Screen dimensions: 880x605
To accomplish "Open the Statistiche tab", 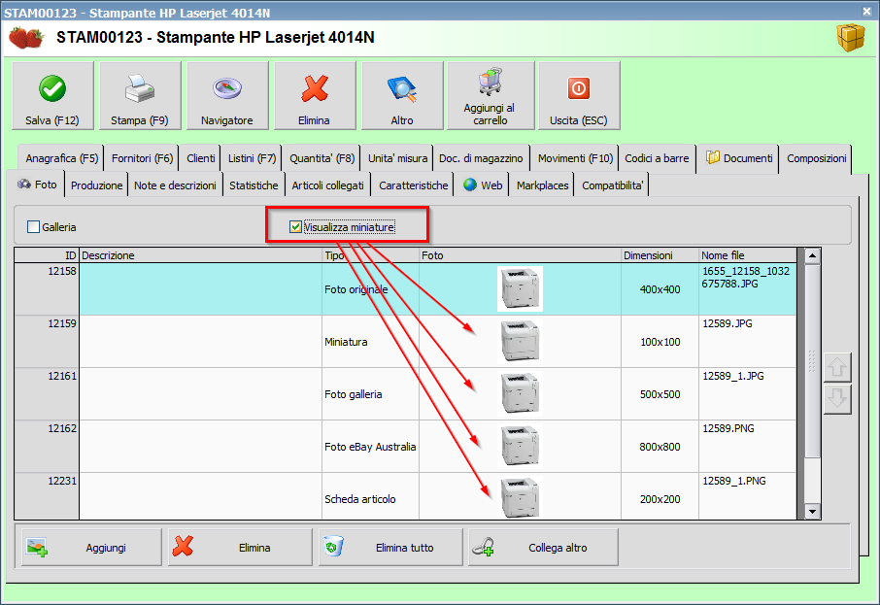I will tap(254, 185).
